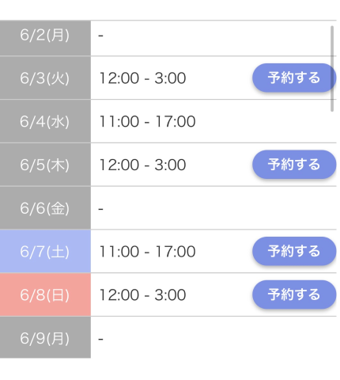Click the dash entry in 6/6(金) row
The height and width of the screenshot is (380, 340).
click(100, 209)
